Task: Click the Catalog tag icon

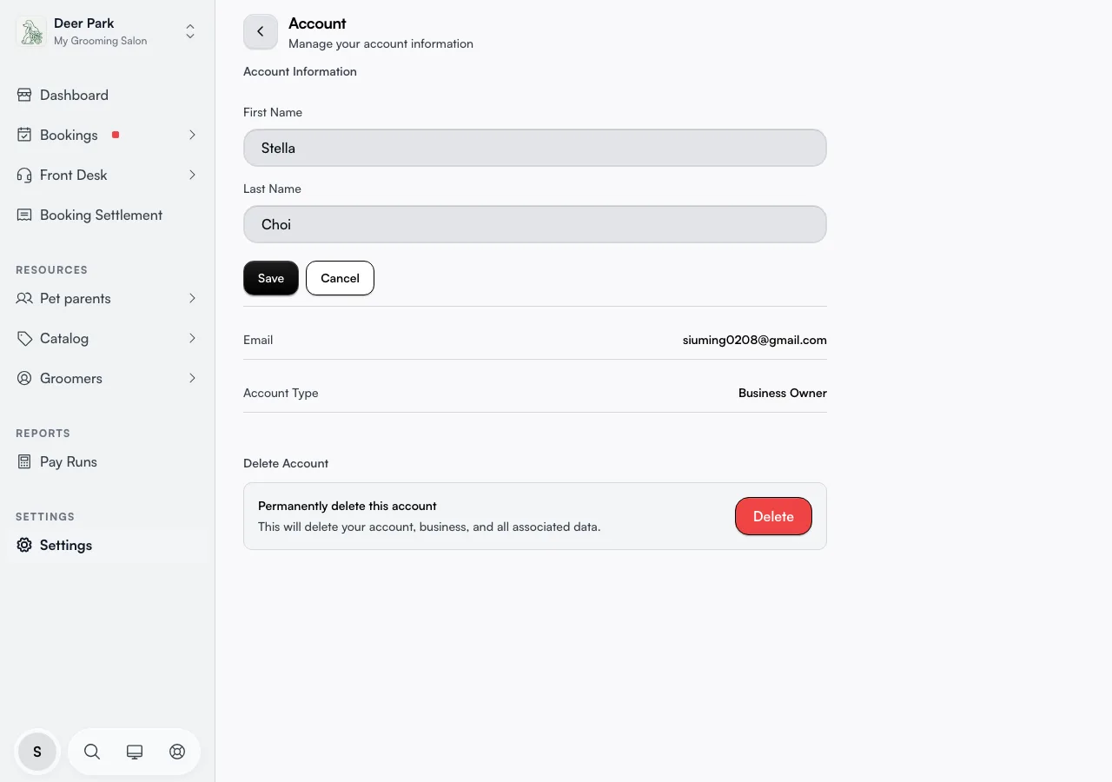Action: coord(24,338)
